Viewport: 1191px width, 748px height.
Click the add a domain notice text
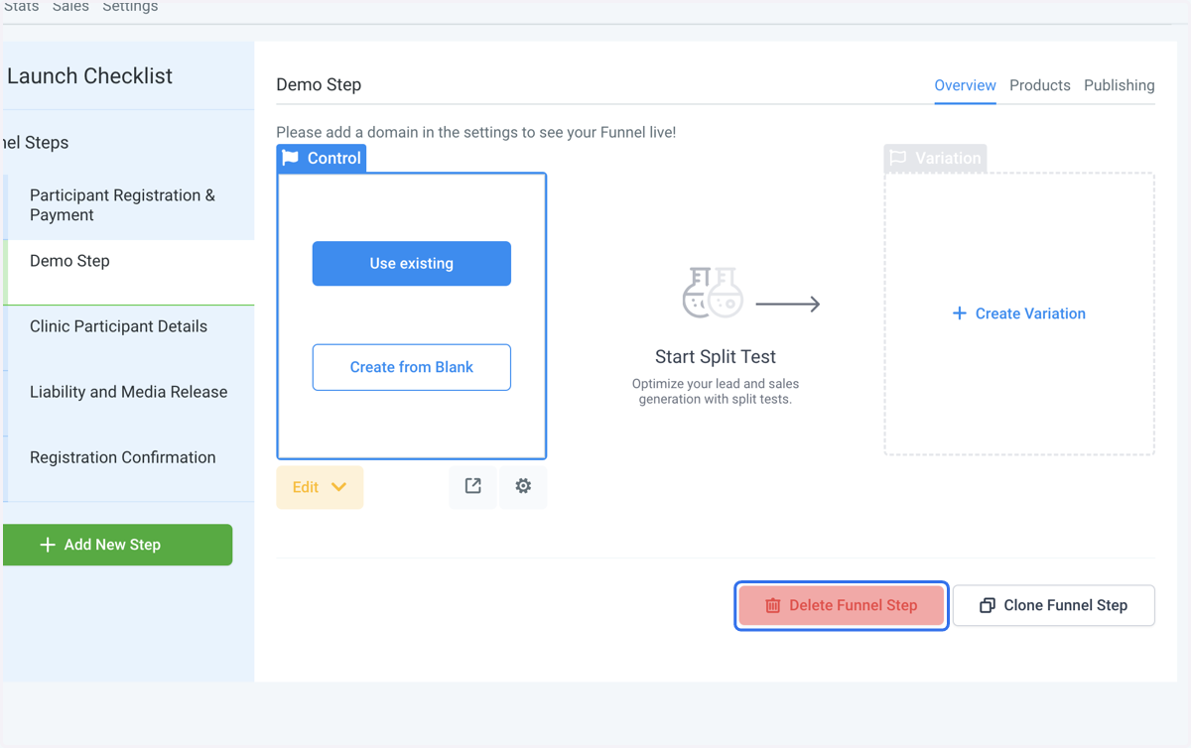coord(476,132)
